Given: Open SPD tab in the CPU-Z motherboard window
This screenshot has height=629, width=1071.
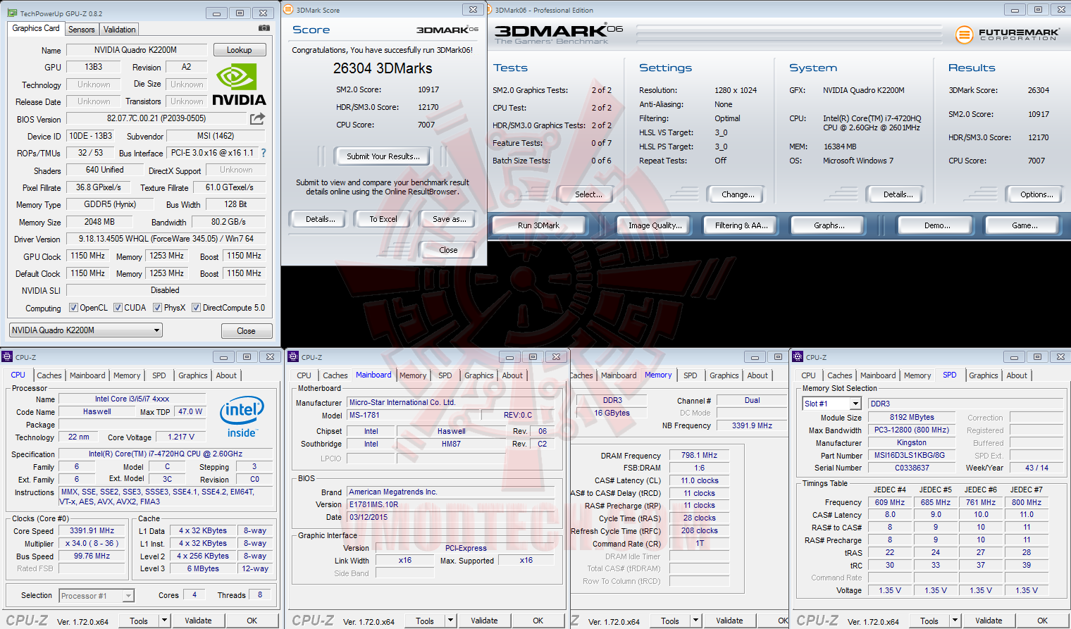Looking at the screenshot, I should pyautogui.click(x=445, y=375).
